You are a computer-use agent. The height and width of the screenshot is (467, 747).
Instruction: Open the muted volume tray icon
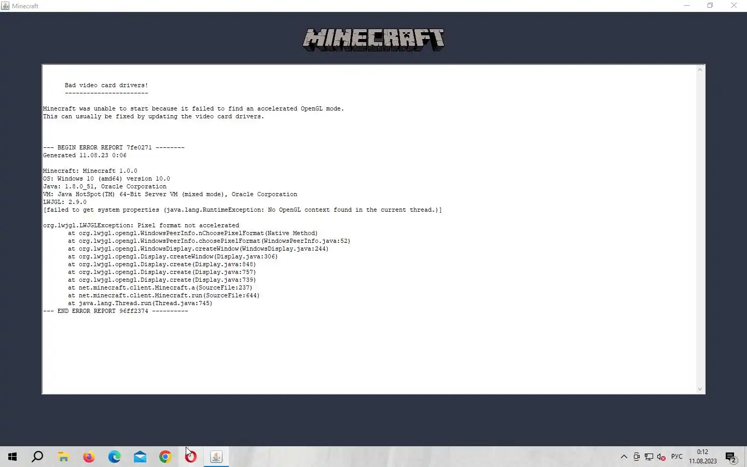pos(661,457)
